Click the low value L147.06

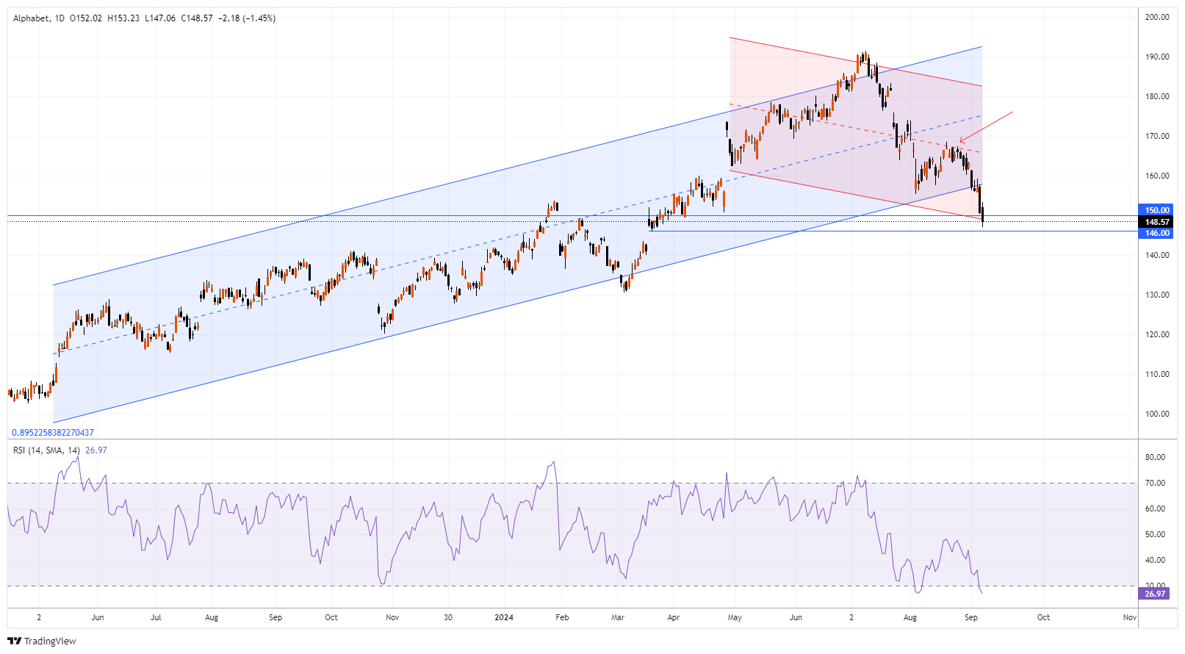coord(160,18)
